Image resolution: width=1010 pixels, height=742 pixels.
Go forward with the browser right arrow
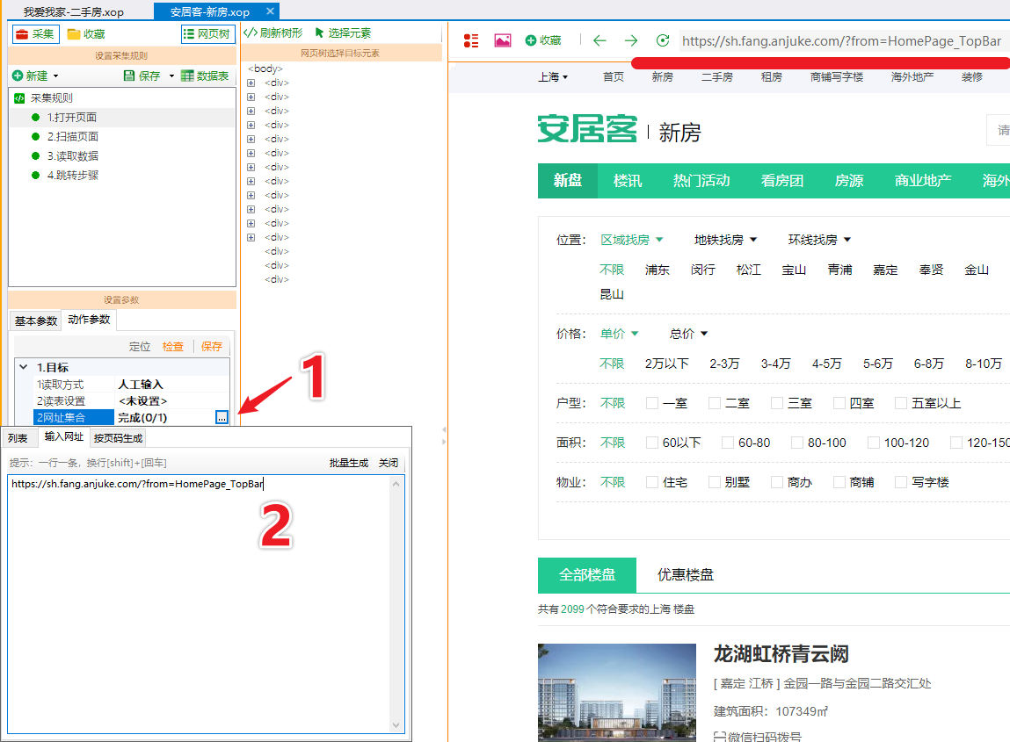click(x=631, y=40)
